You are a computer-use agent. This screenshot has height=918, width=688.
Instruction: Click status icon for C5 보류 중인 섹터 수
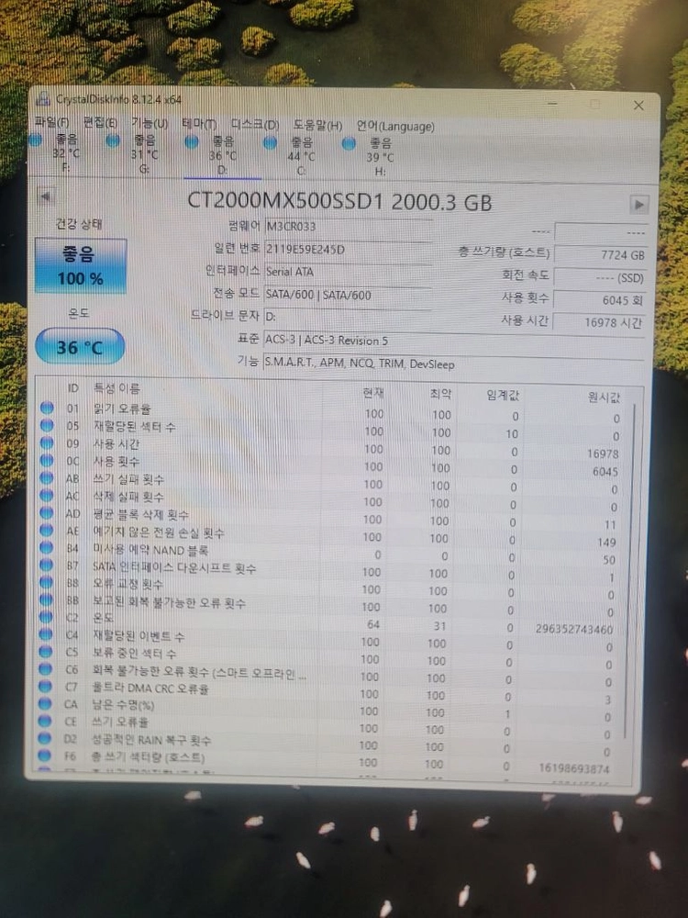pos(46,651)
